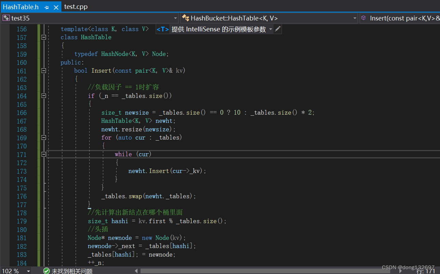
Task: Close the HashTable.h tab
Action: (x=56, y=7)
